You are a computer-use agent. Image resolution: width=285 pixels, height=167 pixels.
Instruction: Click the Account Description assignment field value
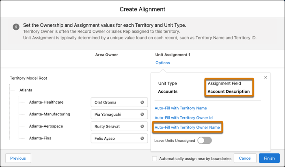[x=229, y=91]
